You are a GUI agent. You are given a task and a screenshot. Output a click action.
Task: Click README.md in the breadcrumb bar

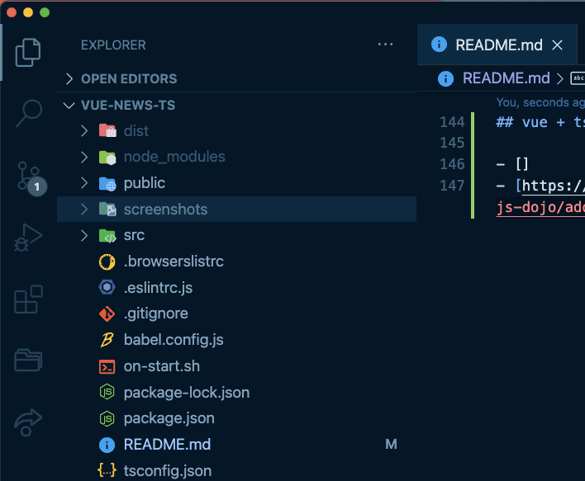506,78
